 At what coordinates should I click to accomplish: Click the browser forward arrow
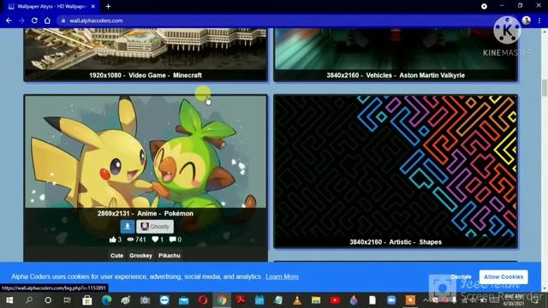21,21
